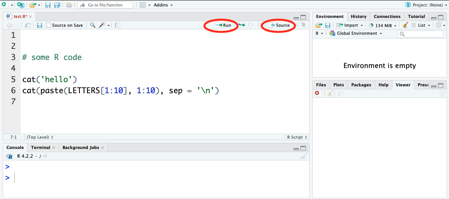Open the workspace panes grid icon
The image size is (449, 199).
click(143, 5)
